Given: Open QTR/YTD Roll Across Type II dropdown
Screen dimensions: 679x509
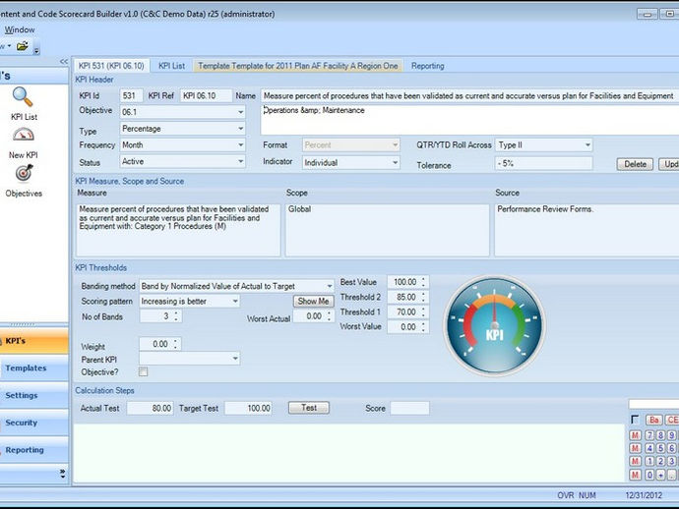Looking at the screenshot, I should click(587, 144).
